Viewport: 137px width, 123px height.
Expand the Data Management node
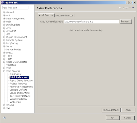[x=4, y=18]
